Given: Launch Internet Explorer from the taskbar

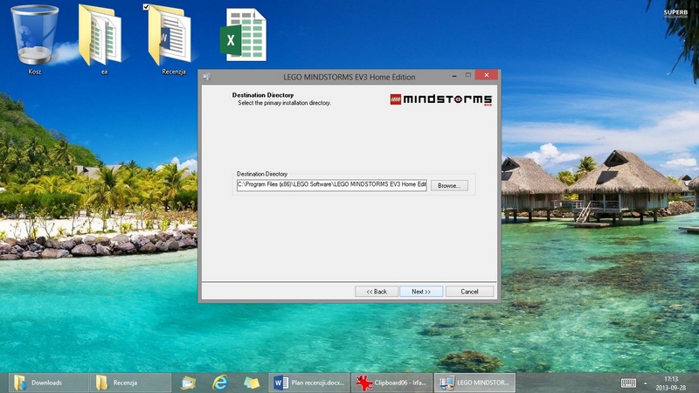Looking at the screenshot, I should (x=220, y=383).
